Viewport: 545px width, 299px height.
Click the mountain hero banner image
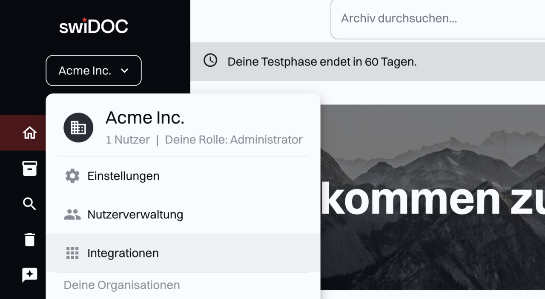433,197
